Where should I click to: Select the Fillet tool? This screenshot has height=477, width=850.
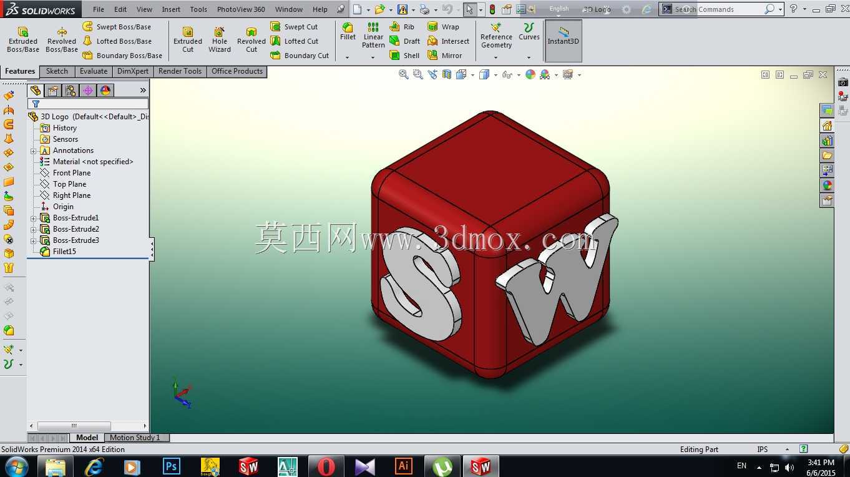pos(348,32)
